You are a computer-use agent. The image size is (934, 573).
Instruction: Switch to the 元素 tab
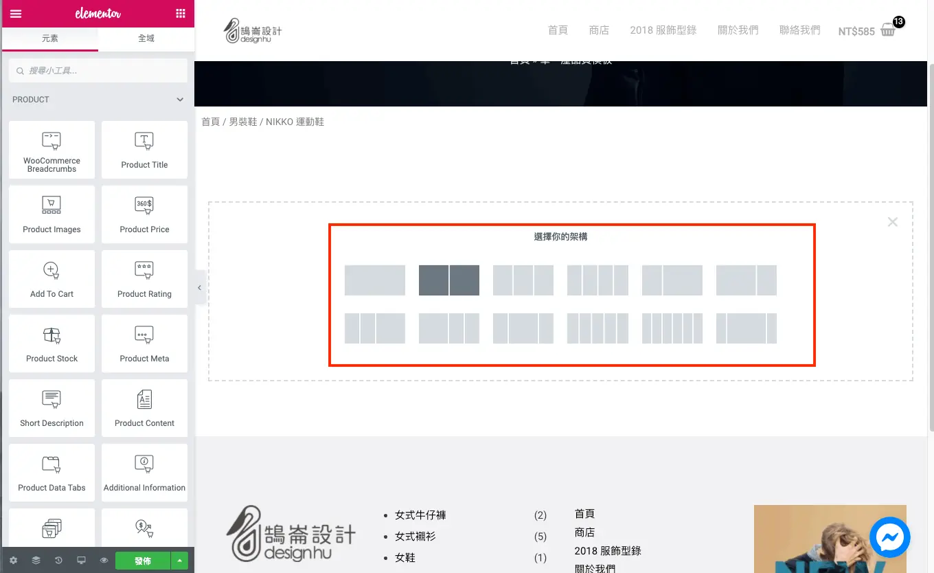[x=50, y=38]
